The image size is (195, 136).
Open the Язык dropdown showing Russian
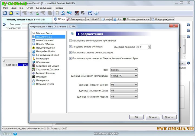(x=124, y=70)
